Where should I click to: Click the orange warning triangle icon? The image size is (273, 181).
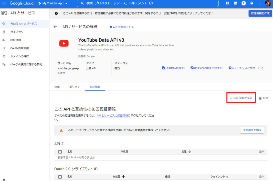click(61, 130)
